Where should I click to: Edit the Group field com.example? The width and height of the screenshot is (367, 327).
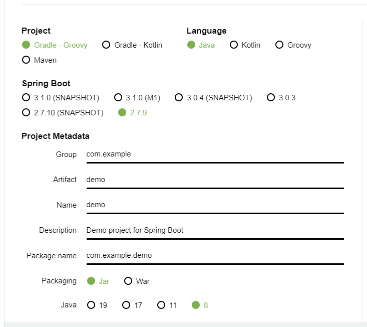[x=215, y=154]
